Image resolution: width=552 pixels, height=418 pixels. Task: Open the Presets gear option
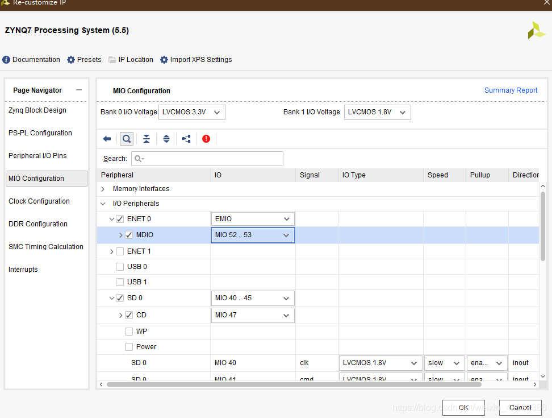point(84,60)
